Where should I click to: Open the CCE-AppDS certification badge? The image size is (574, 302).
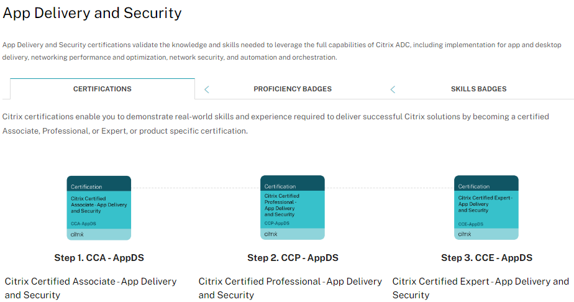486,208
